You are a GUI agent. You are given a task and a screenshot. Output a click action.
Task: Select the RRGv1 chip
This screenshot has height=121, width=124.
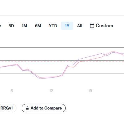(7, 108)
